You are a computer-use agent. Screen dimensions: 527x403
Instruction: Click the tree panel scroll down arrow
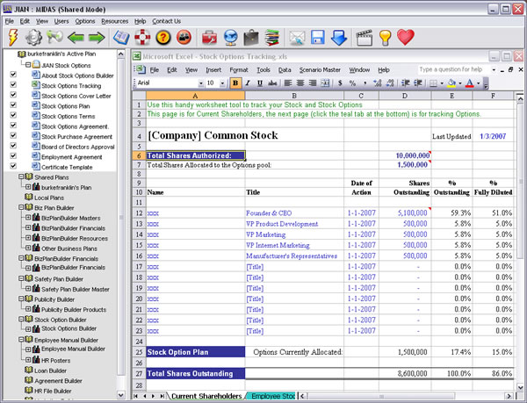coord(120,395)
